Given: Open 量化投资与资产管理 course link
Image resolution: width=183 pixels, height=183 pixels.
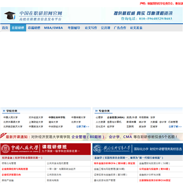Looking at the screenshot, I should 105,180.
